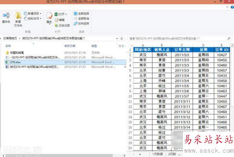Screen dimensions: 234x157
Task: Click the 标题和结尾 folder icon
Action: point(7,53)
